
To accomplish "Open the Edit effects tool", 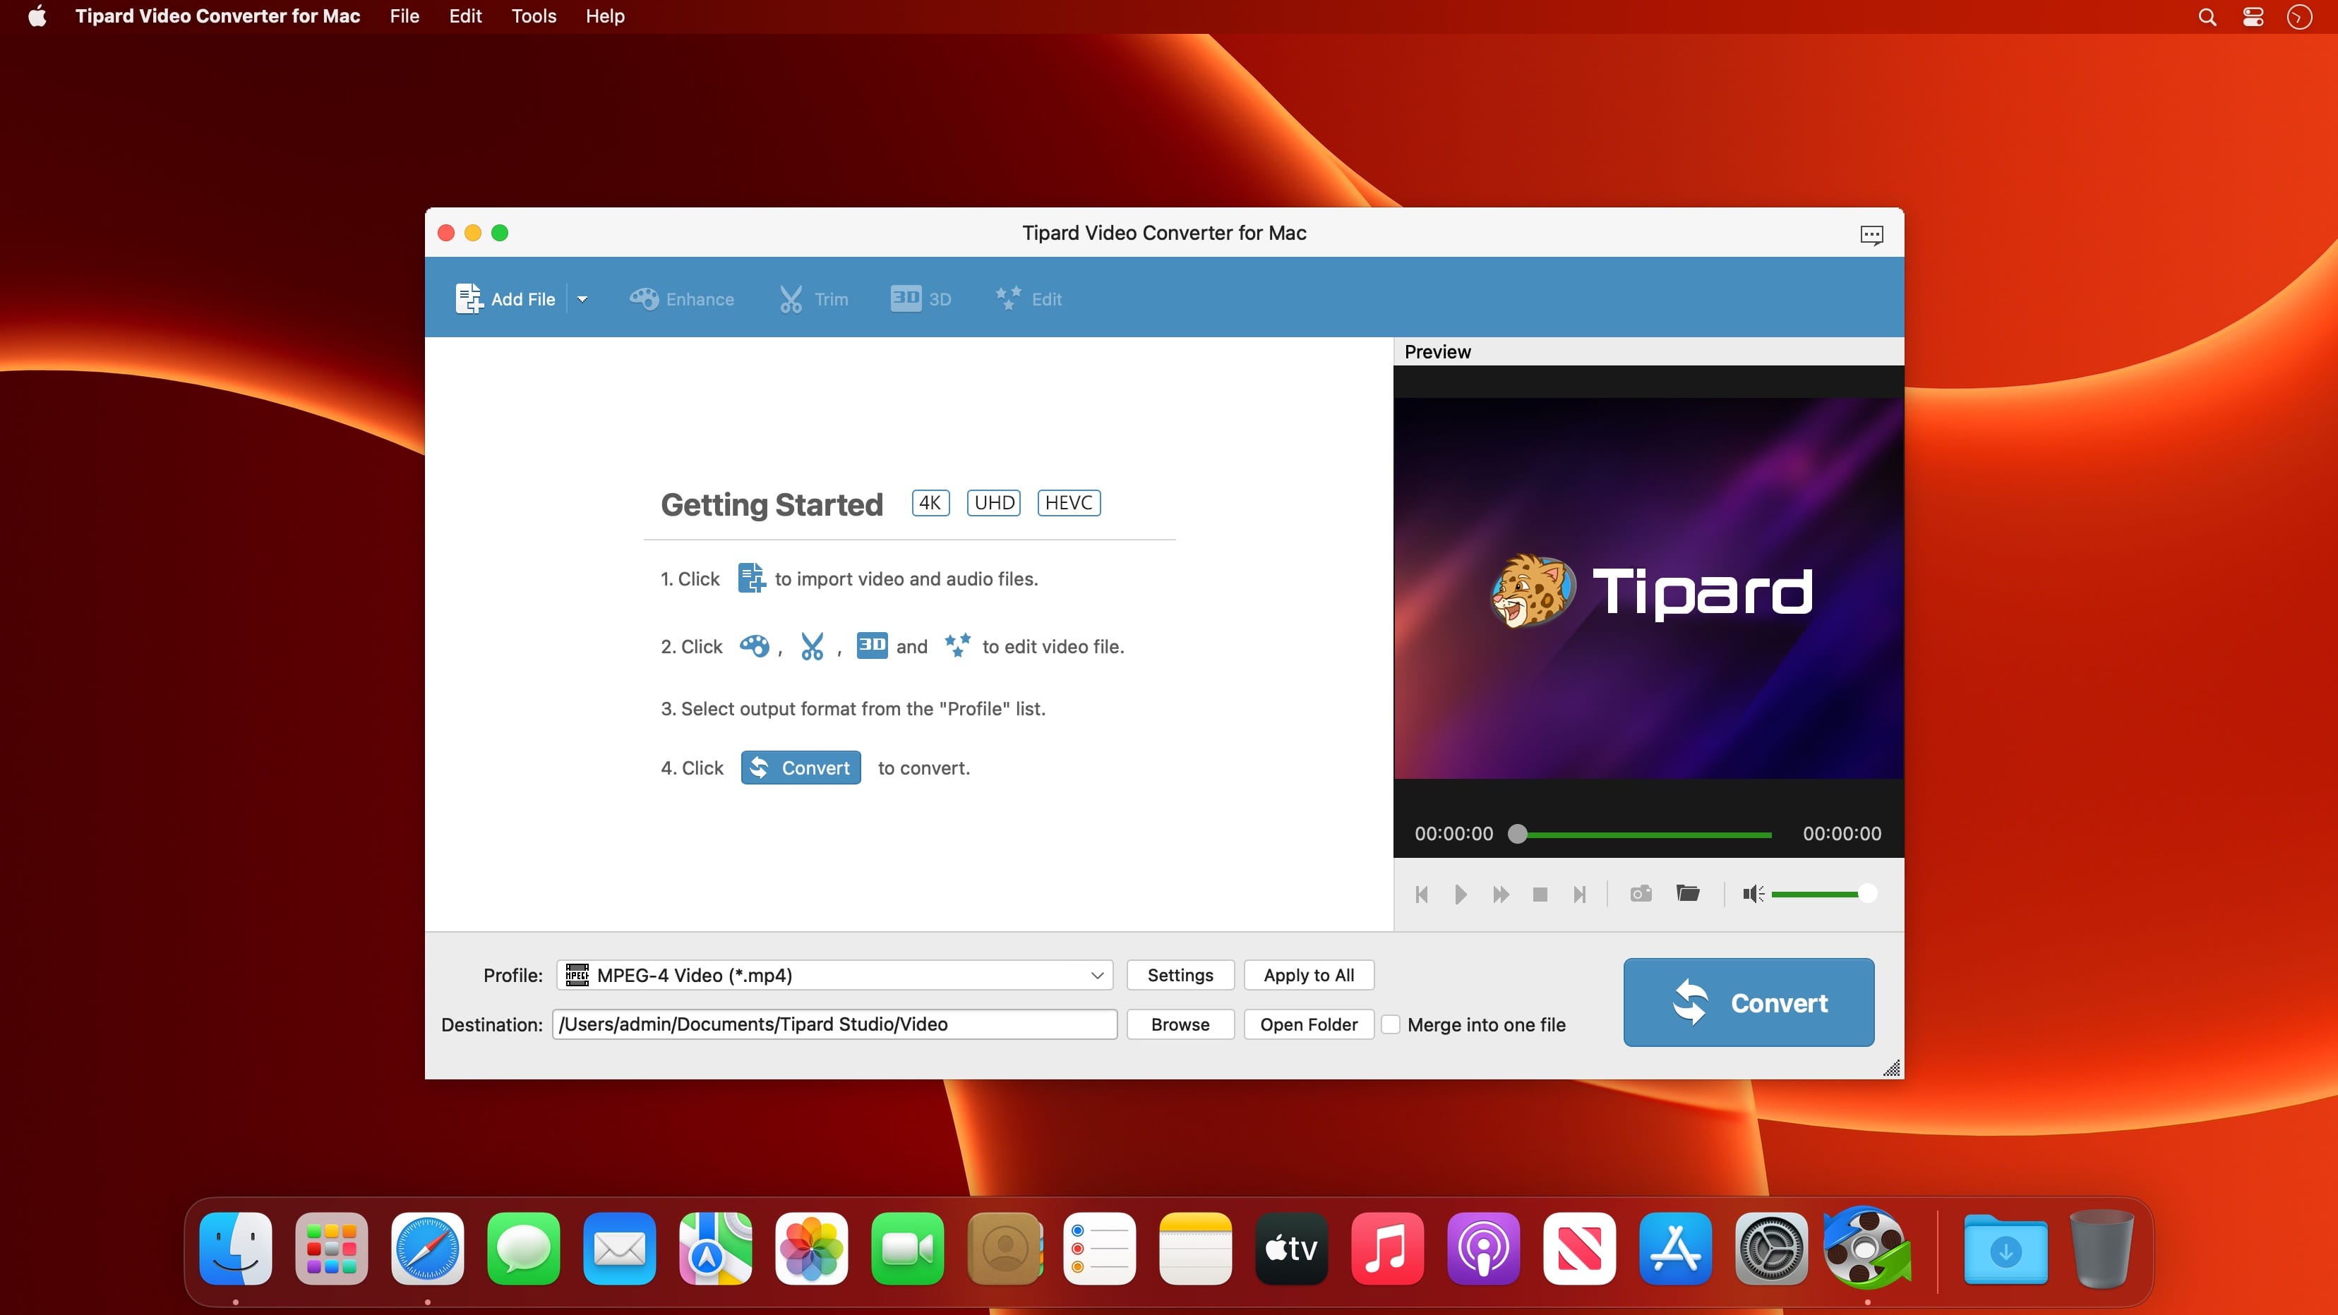I will (1029, 298).
